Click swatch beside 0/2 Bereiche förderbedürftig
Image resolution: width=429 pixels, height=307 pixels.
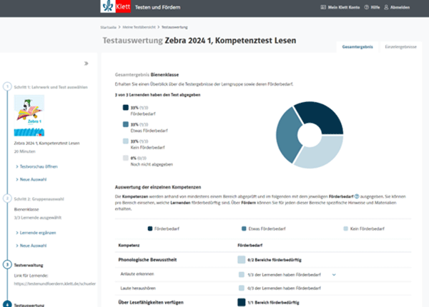point(242,260)
